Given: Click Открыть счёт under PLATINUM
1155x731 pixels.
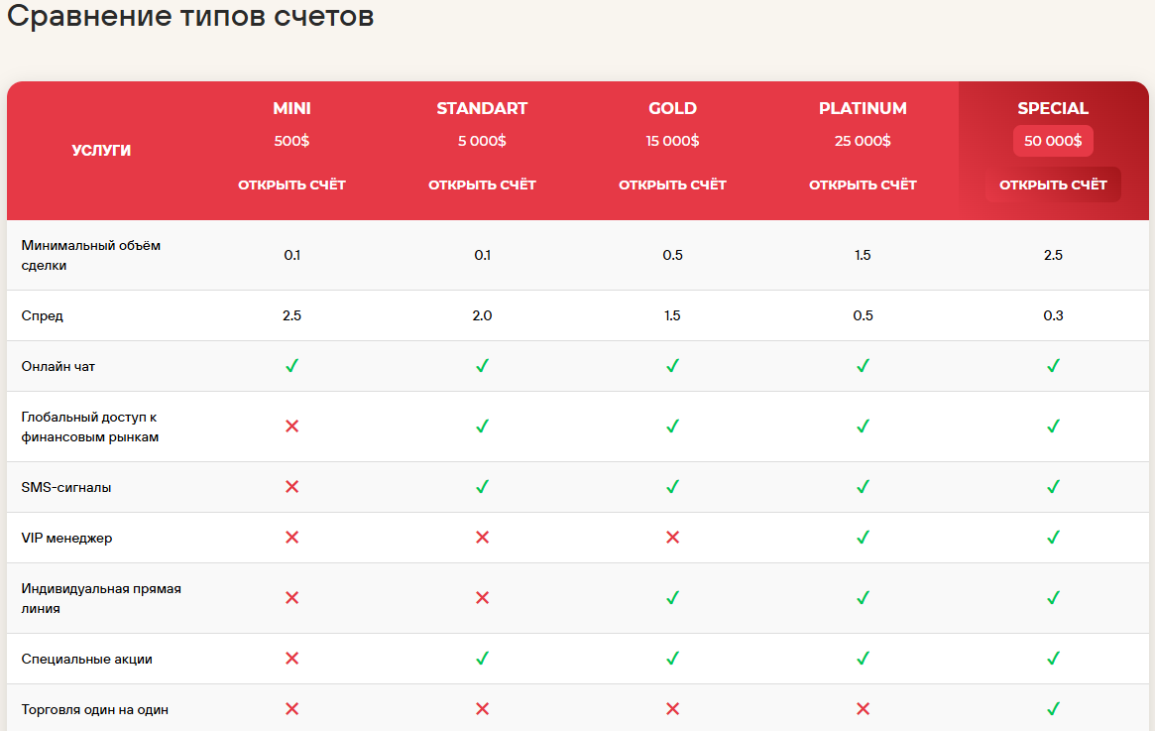Looking at the screenshot, I should 863,184.
